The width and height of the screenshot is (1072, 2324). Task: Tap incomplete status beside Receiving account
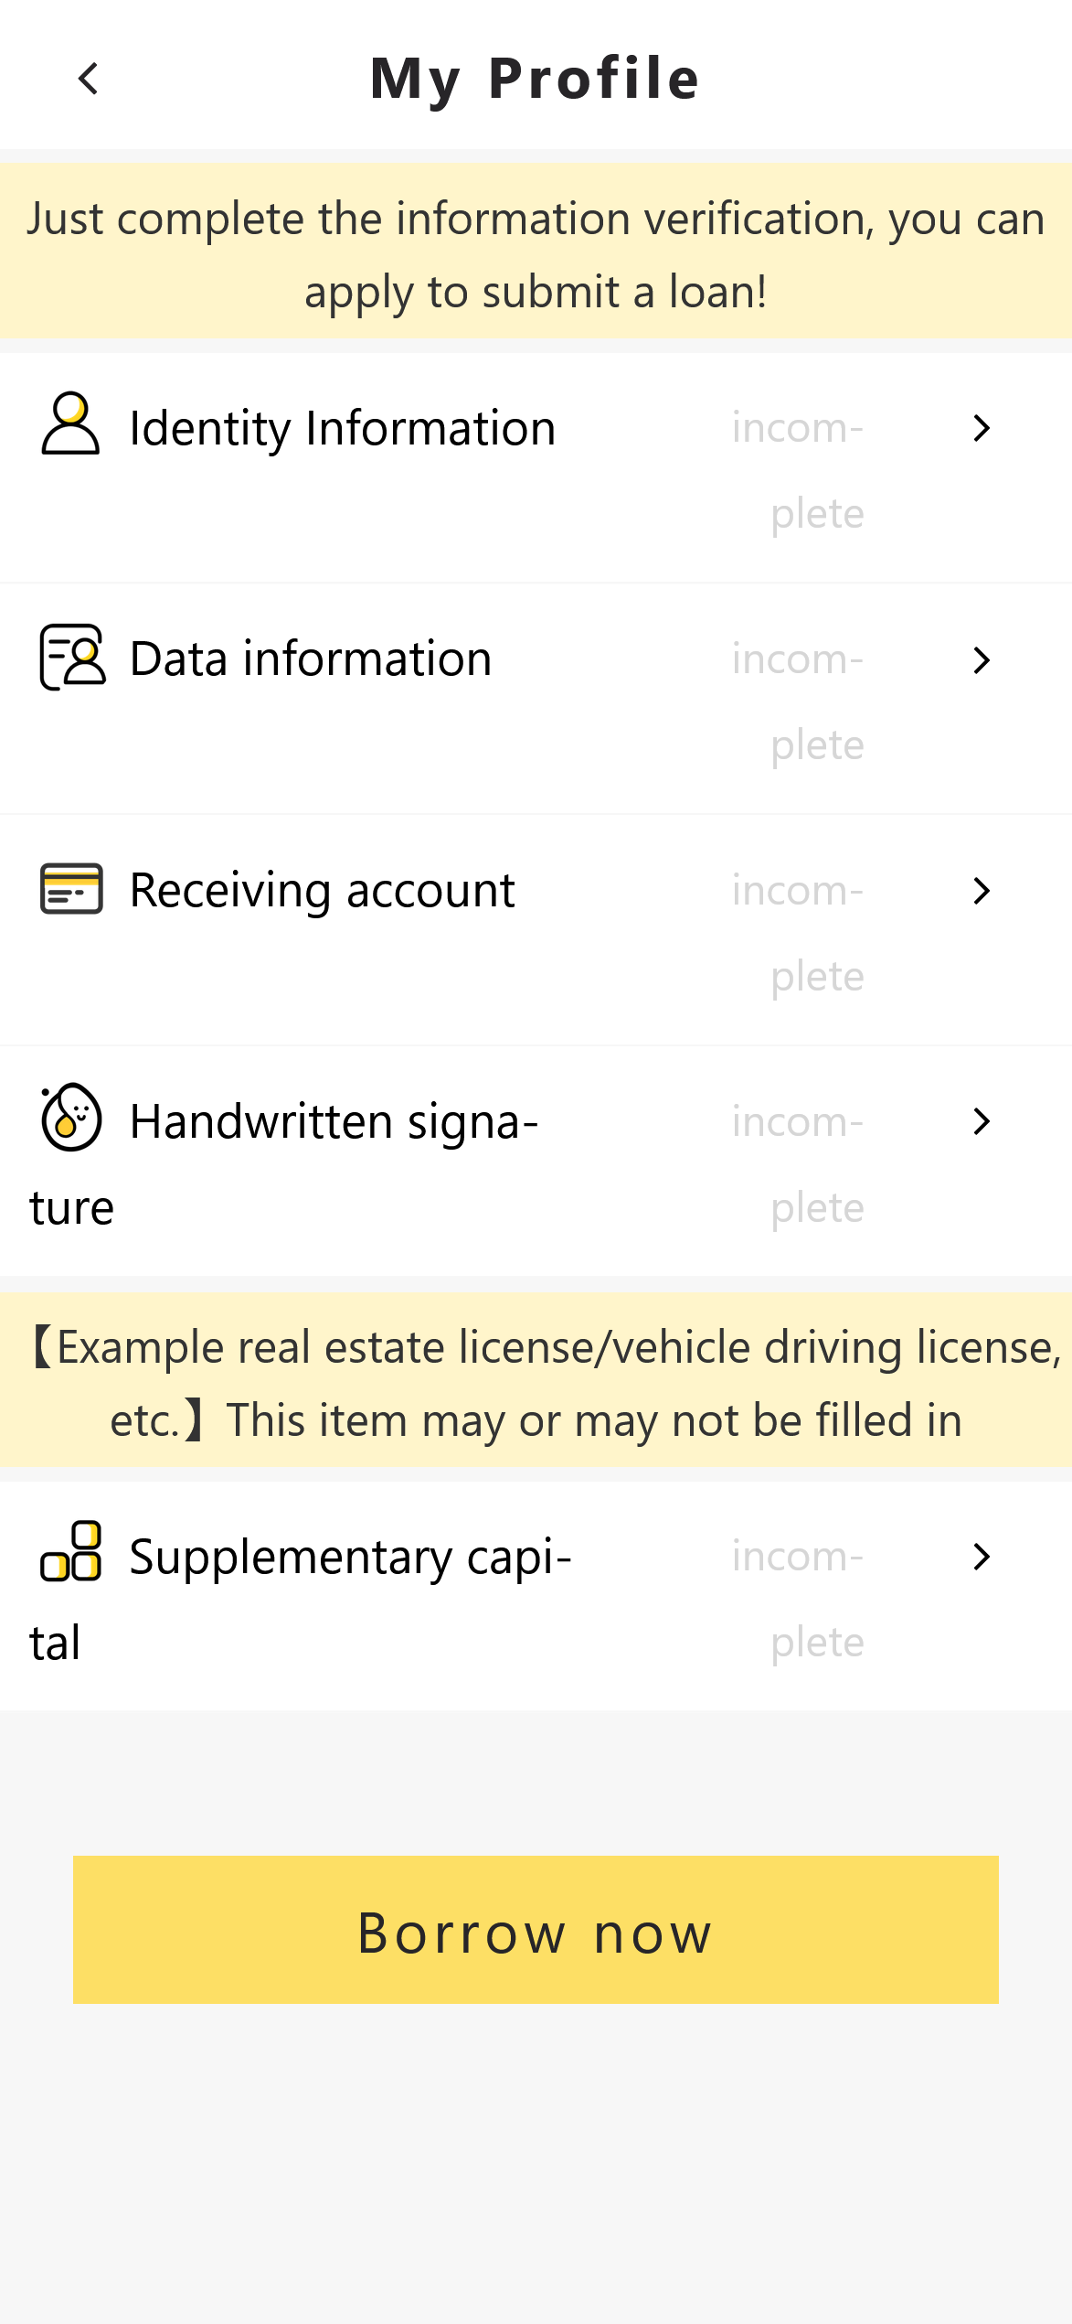point(798,933)
